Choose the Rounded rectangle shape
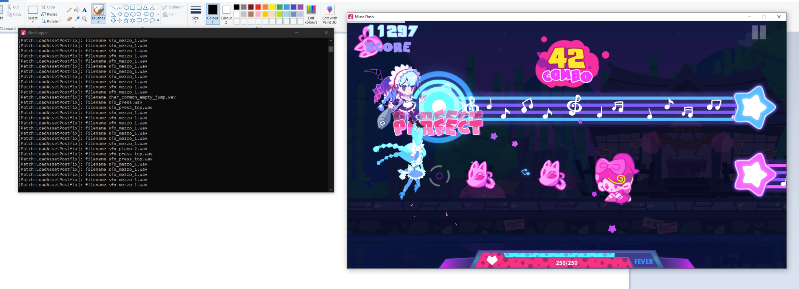799x289 pixels. (139, 8)
